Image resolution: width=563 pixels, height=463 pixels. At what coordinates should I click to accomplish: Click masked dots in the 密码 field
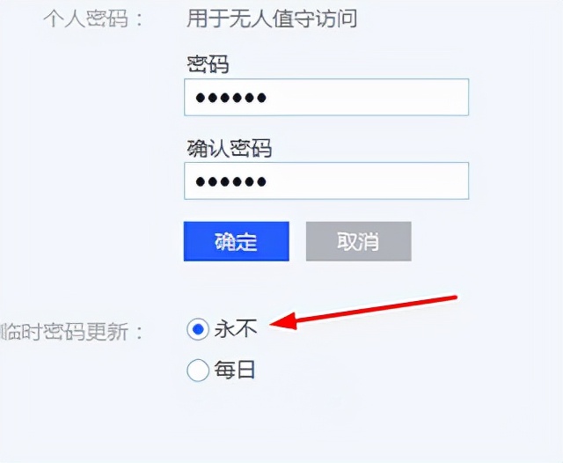230,98
